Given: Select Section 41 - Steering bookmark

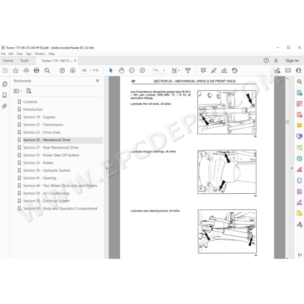Looking at the screenshot, I should point(40,178).
